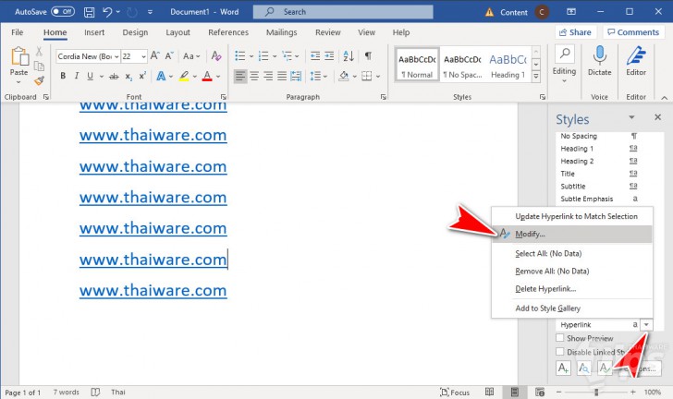Align text right
This screenshot has width=673, height=399.
pos(268,77)
